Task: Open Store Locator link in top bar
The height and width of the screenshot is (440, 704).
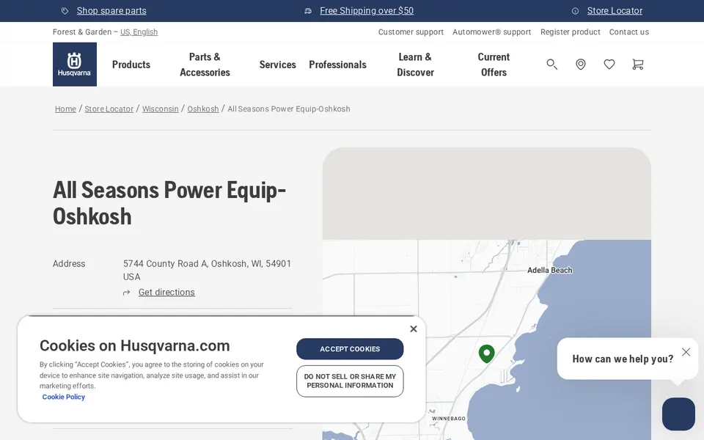Action: 615,11
